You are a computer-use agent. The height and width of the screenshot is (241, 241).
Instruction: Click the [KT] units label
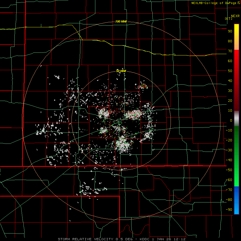[x=229, y=18]
